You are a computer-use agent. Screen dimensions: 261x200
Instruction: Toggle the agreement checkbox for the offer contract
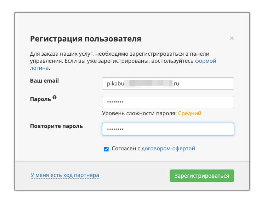[106, 149]
